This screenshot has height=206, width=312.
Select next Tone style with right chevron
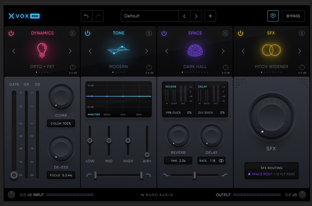[147, 51]
